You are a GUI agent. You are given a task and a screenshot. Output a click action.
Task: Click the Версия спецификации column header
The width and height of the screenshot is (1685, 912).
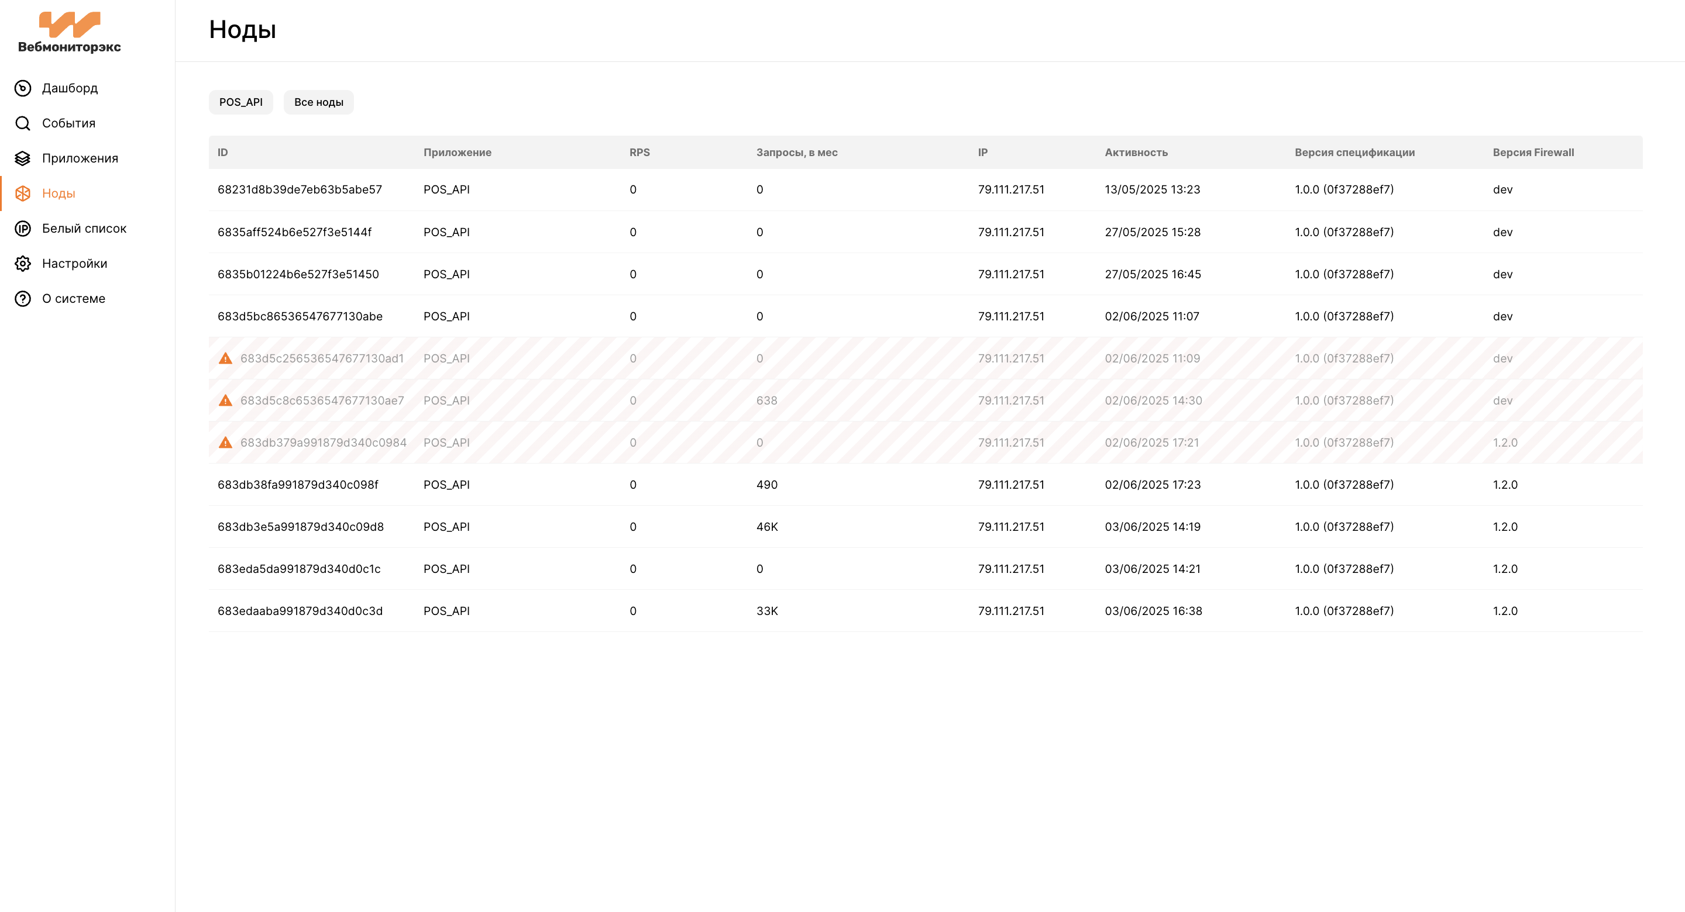click(x=1354, y=153)
